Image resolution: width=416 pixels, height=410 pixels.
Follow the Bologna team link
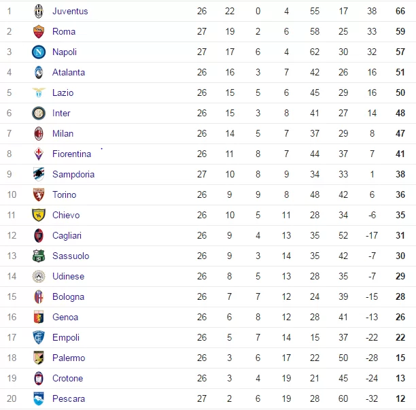(69, 296)
